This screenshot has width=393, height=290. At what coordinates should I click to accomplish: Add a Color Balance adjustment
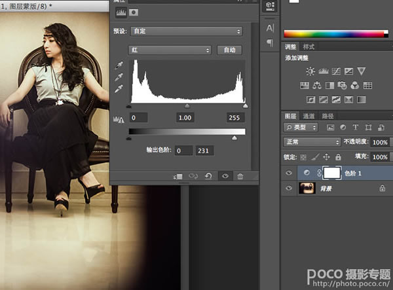(317, 85)
